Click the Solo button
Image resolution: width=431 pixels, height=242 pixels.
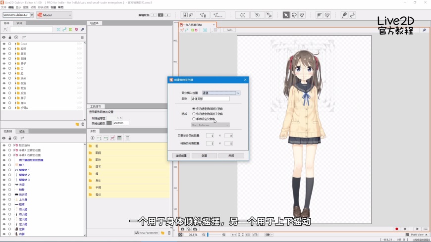pos(229,30)
